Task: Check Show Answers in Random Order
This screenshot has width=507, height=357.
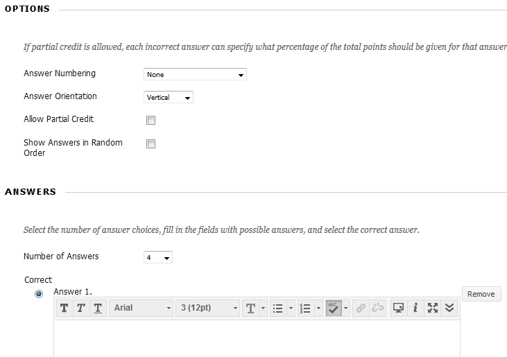Action: [x=151, y=143]
